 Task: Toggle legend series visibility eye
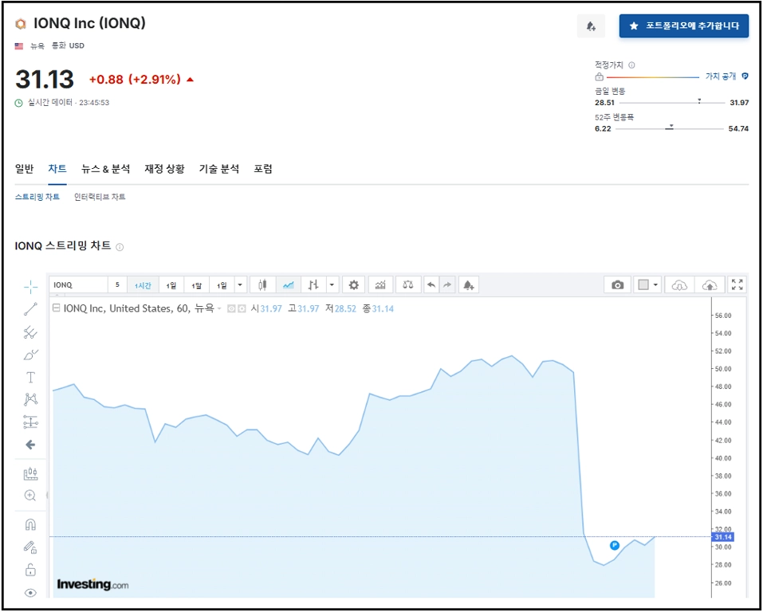pos(232,309)
